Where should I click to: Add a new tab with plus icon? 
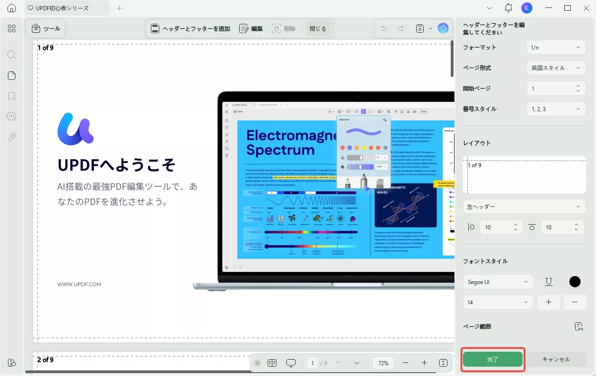pos(119,8)
